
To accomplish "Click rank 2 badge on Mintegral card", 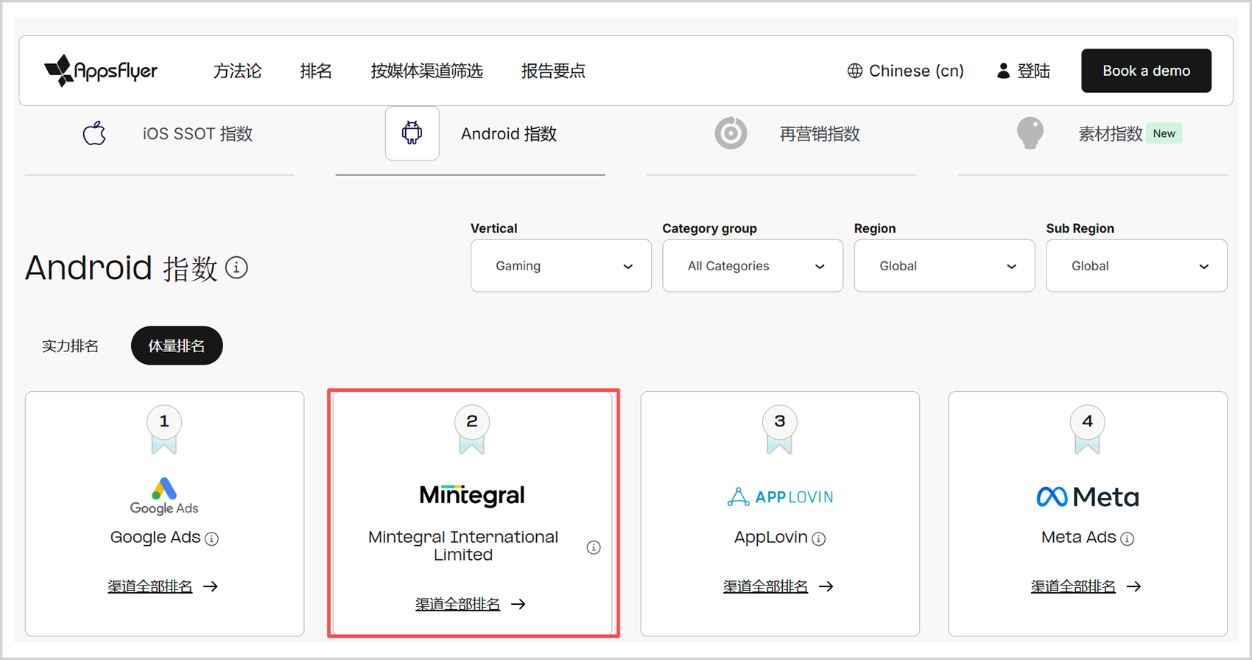I will click(472, 429).
